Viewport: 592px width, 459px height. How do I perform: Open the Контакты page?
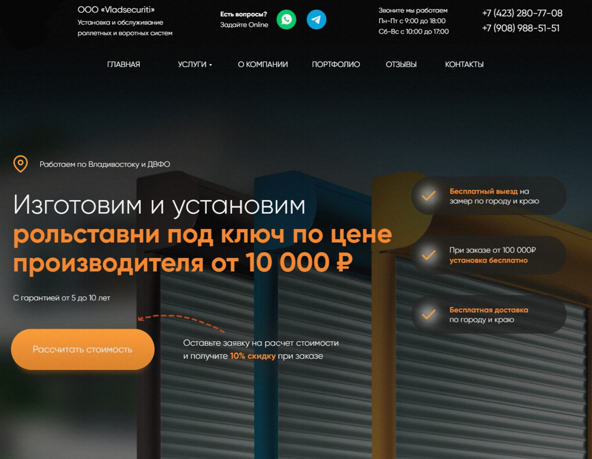(x=464, y=65)
